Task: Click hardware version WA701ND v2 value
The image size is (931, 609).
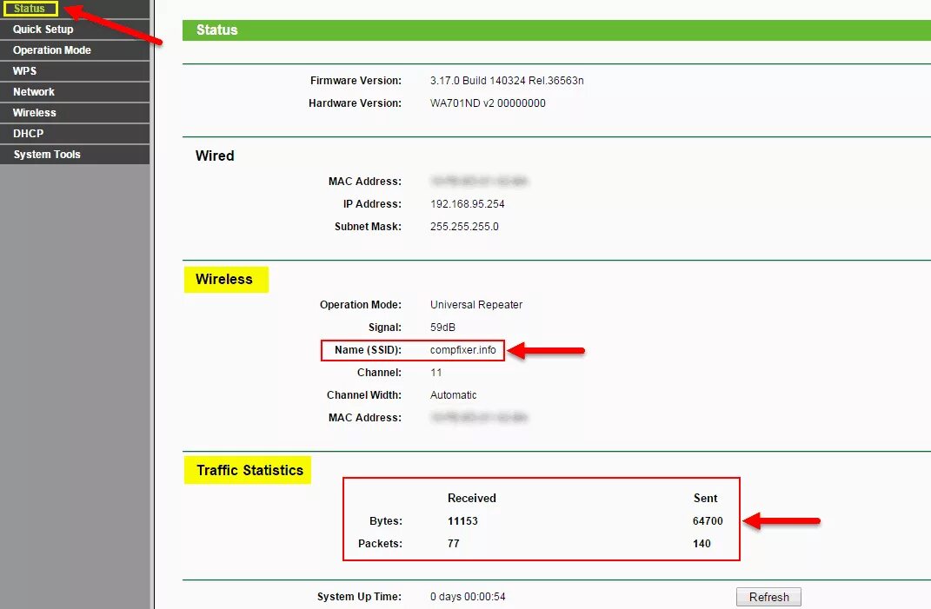Action: (x=488, y=103)
